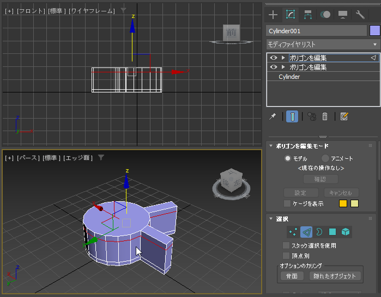Open Configure Modifier Sets icon

[344, 116]
